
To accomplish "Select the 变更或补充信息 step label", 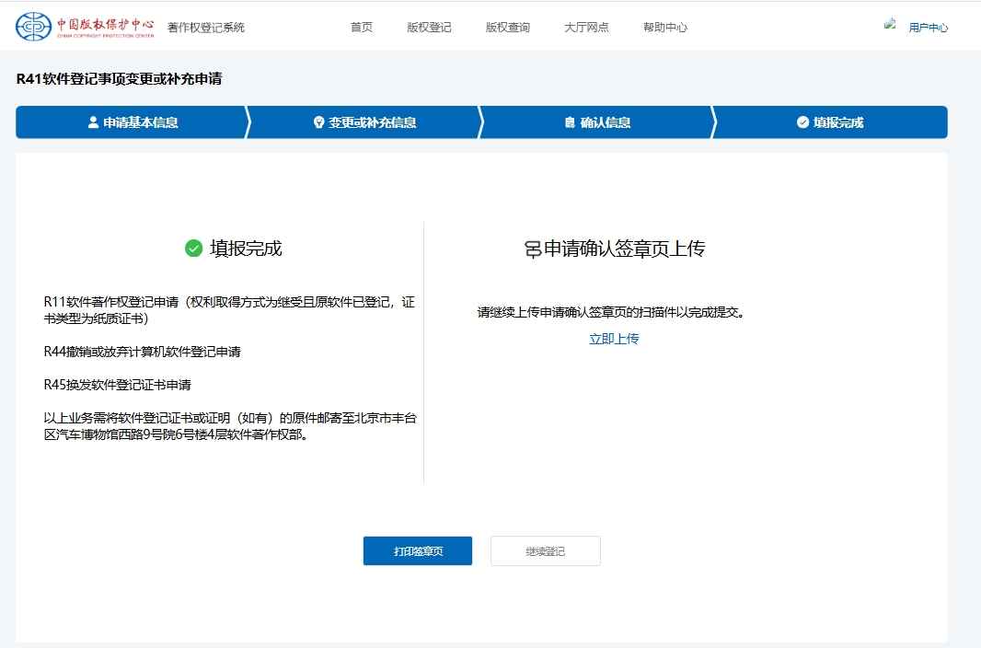I will pyautogui.click(x=373, y=122).
